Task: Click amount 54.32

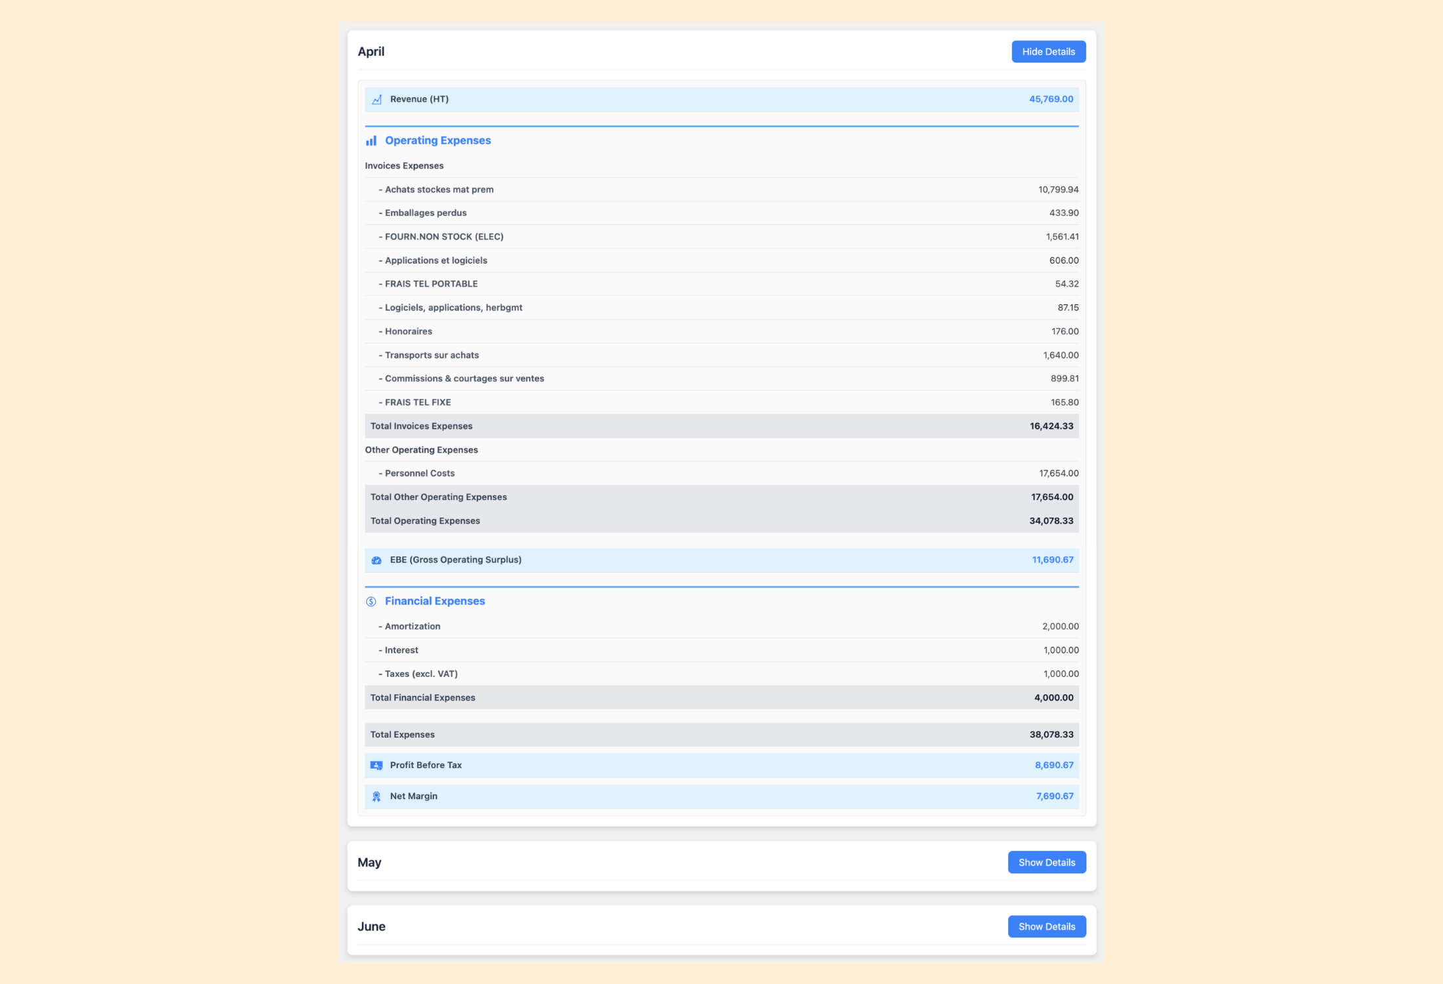Action: (1067, 284)
